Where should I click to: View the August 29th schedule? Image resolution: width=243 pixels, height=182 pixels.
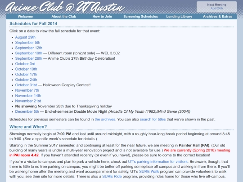pos(25,37)
